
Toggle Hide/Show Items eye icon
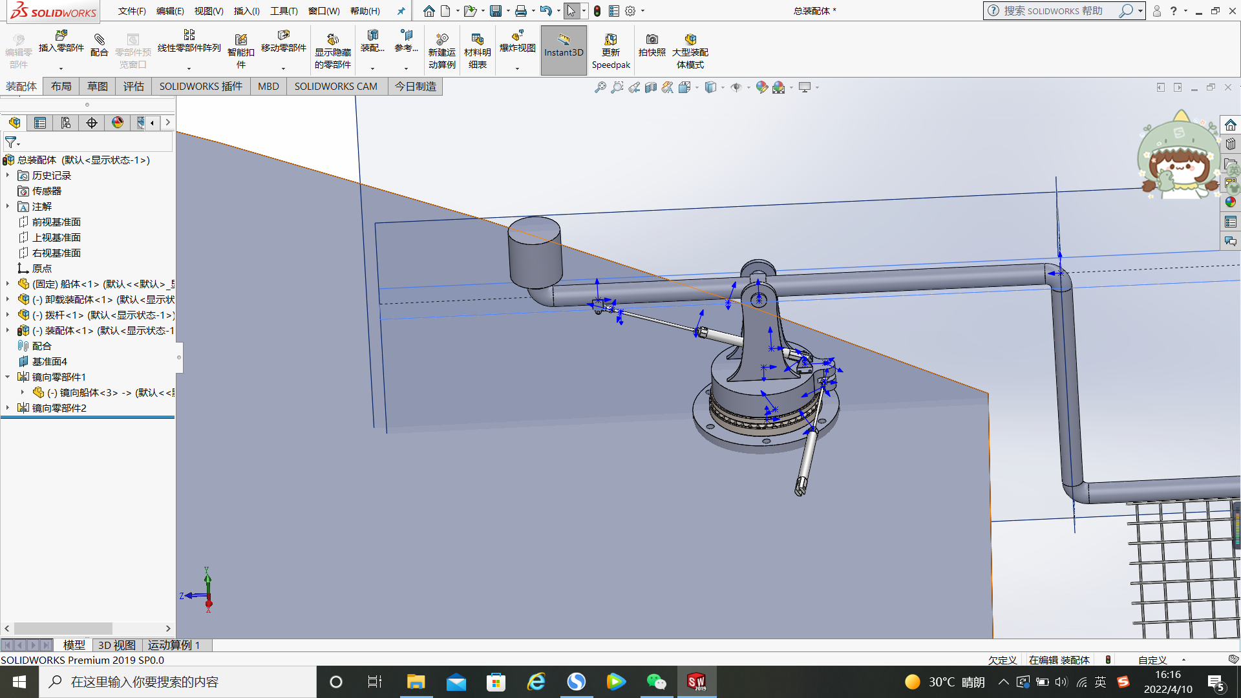click(x=736, y=87)
